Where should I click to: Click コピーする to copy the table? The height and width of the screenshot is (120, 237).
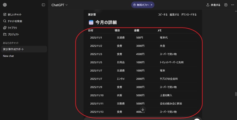point(162,14)
